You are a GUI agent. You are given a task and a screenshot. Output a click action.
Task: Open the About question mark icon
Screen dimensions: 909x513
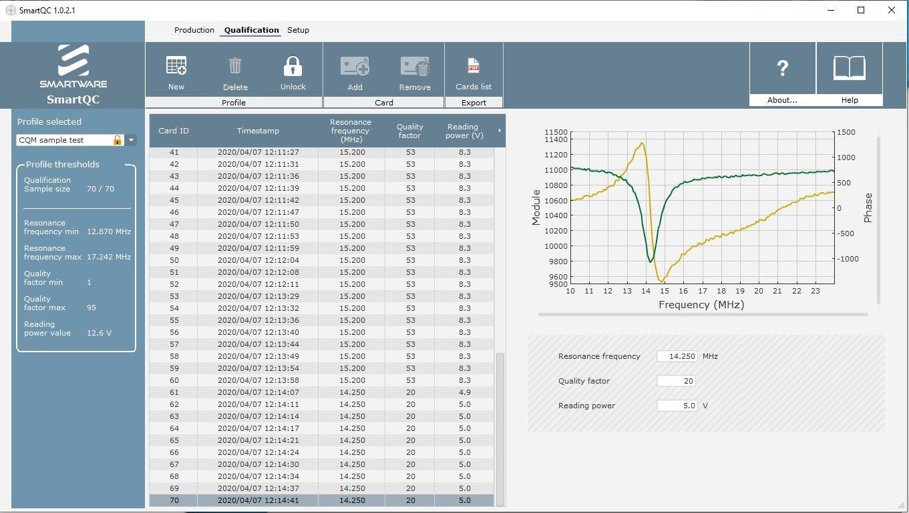[782, 68]
